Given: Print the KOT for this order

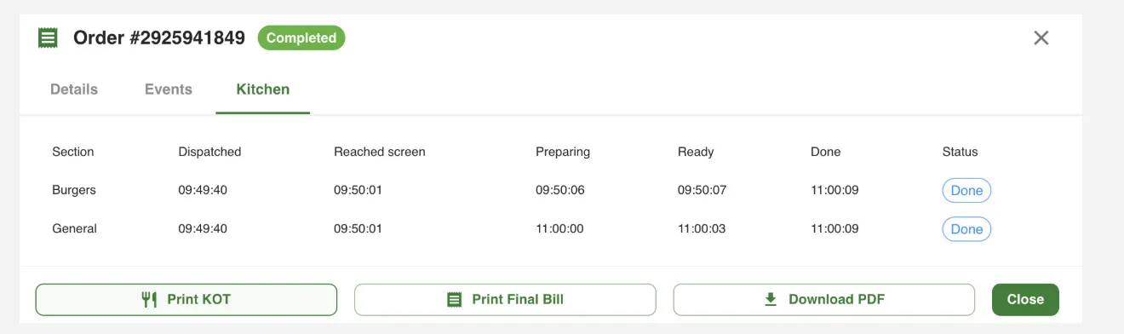Looking at the screenshot, I should tap(186, 299).
